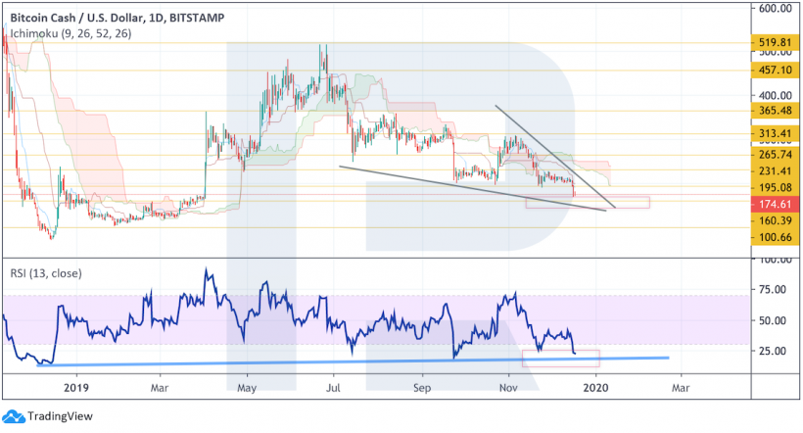Select the 100.66 price level label
Viewport: 803px width, 433px height.
(775, 237)
